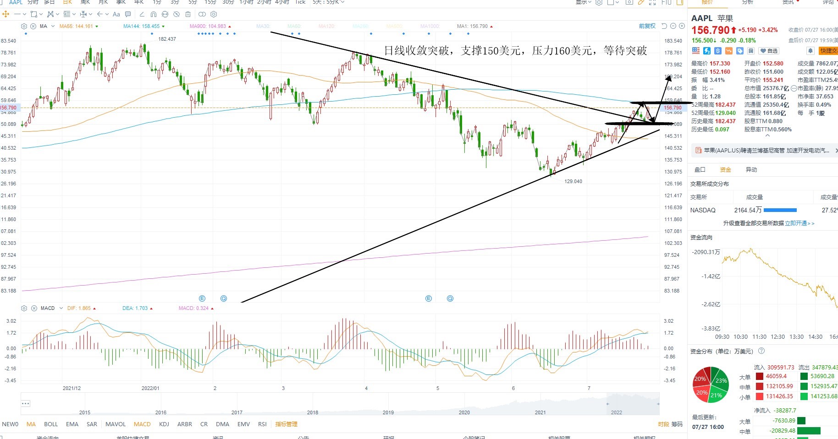Click the 2022 timeline range slider
838x439 pixels.
[x=633, y=404]
